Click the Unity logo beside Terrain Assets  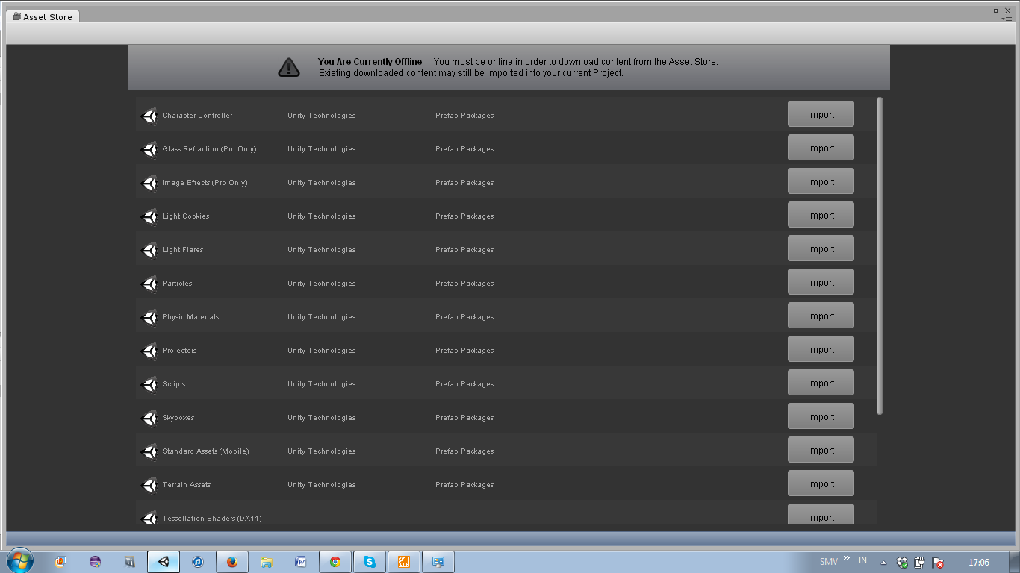coord(149,486)
